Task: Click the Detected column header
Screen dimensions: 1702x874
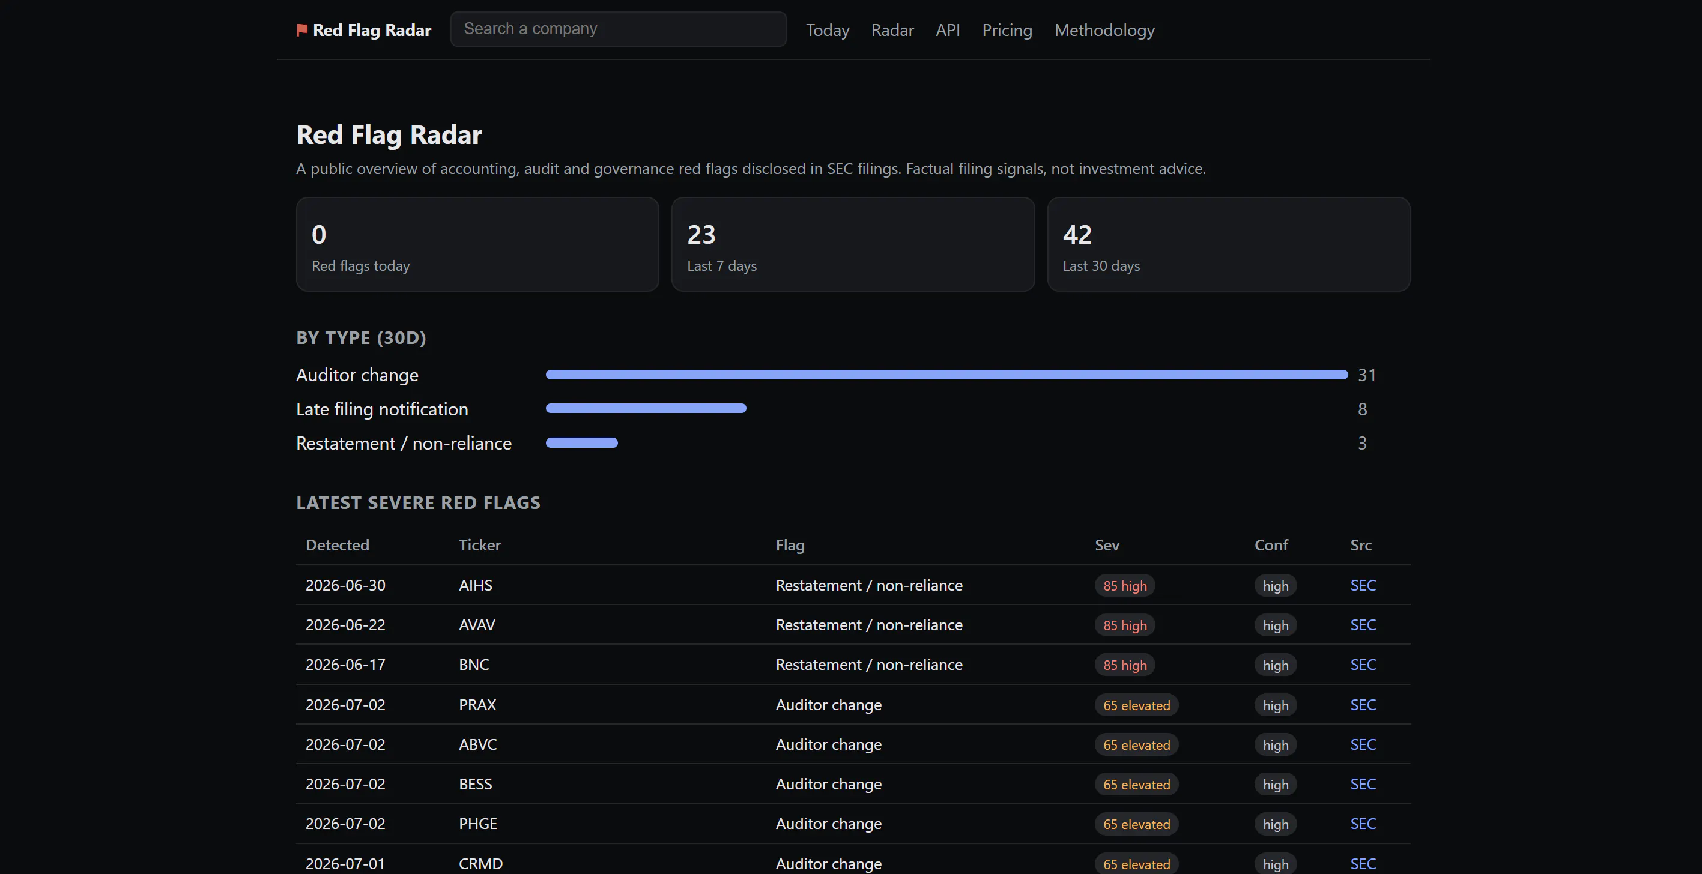Action: tap(337, 545)
